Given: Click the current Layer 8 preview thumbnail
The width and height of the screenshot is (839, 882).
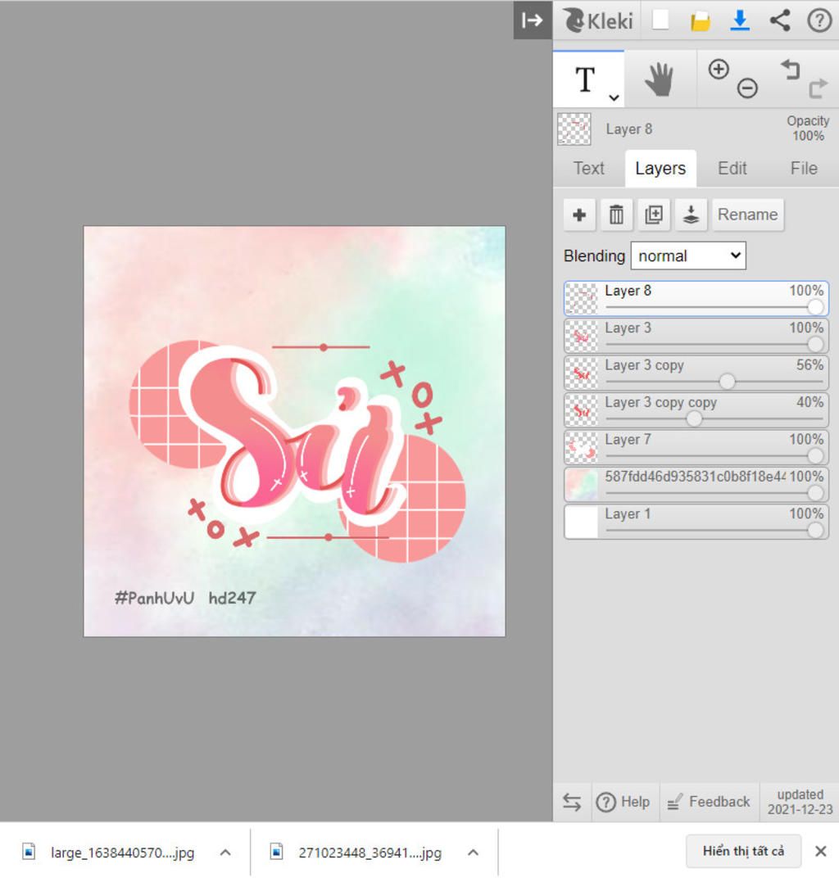Looking at the screenshot, I should pyautogui.click(x=574, y=129).
